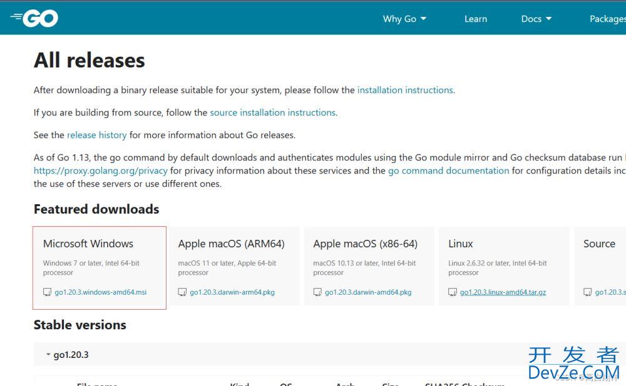Click the Go logo in the header

pos(34,18)
